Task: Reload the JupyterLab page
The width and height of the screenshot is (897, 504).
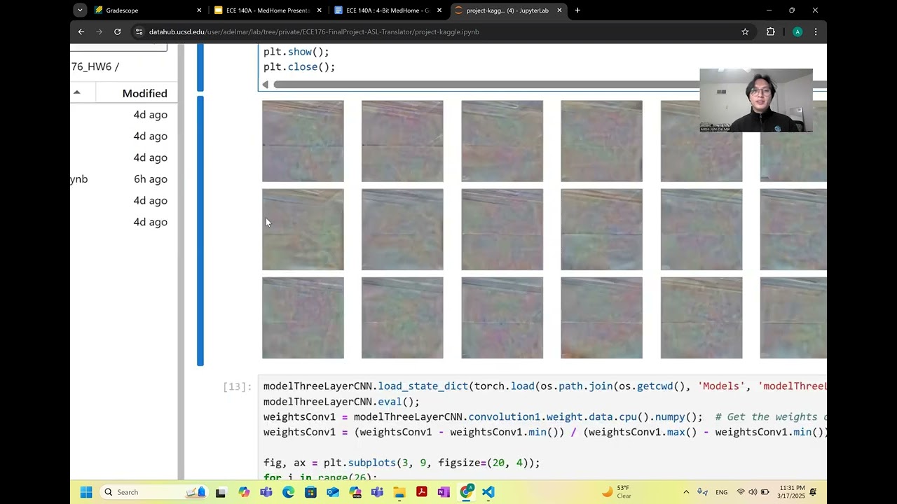Action: (x=118, y=31)
